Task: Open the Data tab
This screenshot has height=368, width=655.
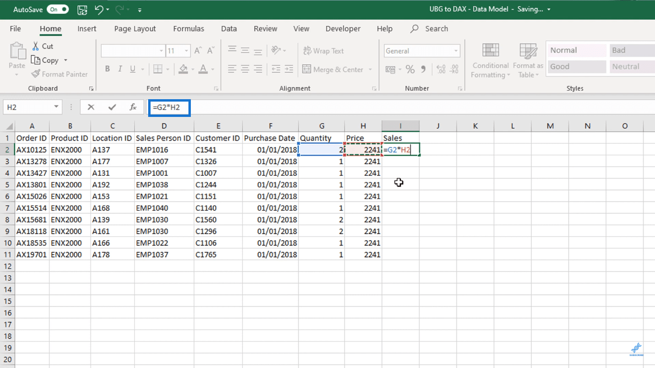Action: tap(229, 29)
